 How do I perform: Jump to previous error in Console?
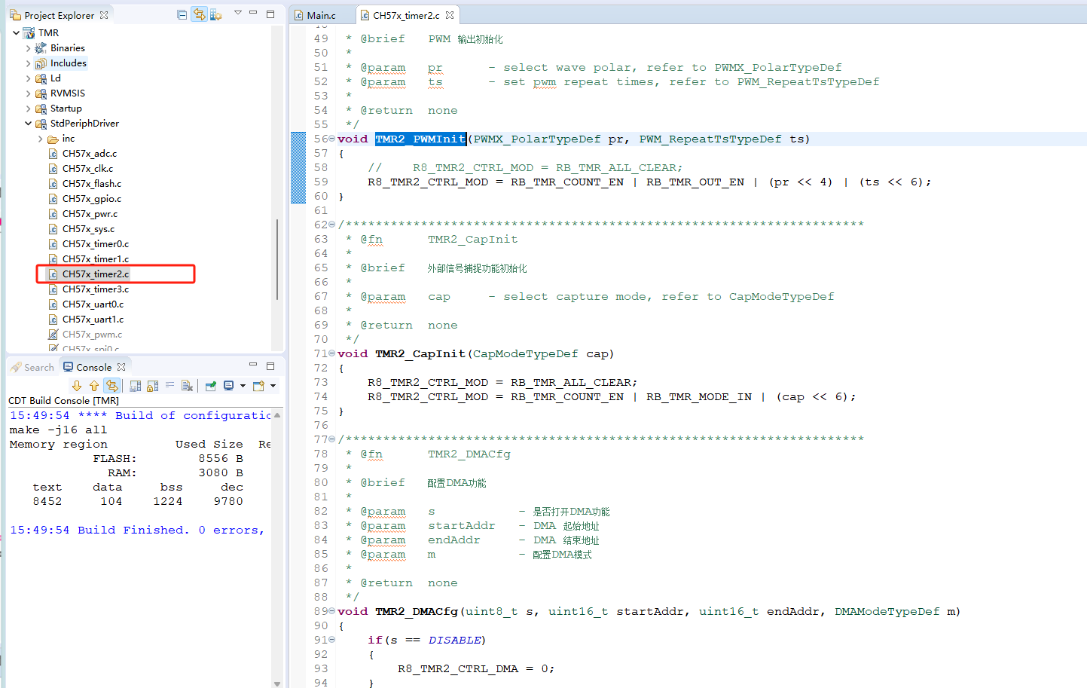94,386
